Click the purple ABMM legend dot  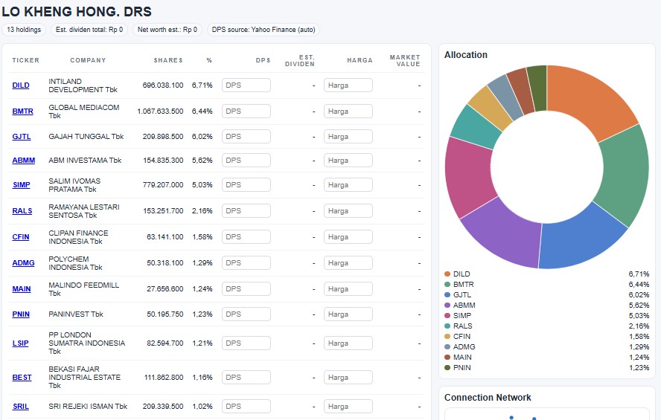pyautogui.click(x=447, y=306)
